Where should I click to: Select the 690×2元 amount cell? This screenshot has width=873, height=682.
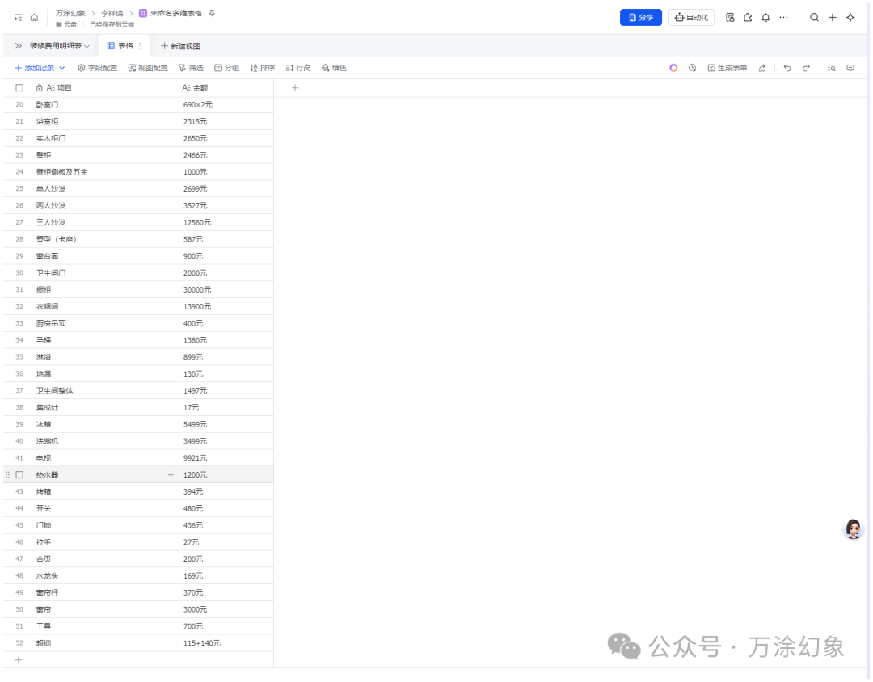[x=226, y=105]
